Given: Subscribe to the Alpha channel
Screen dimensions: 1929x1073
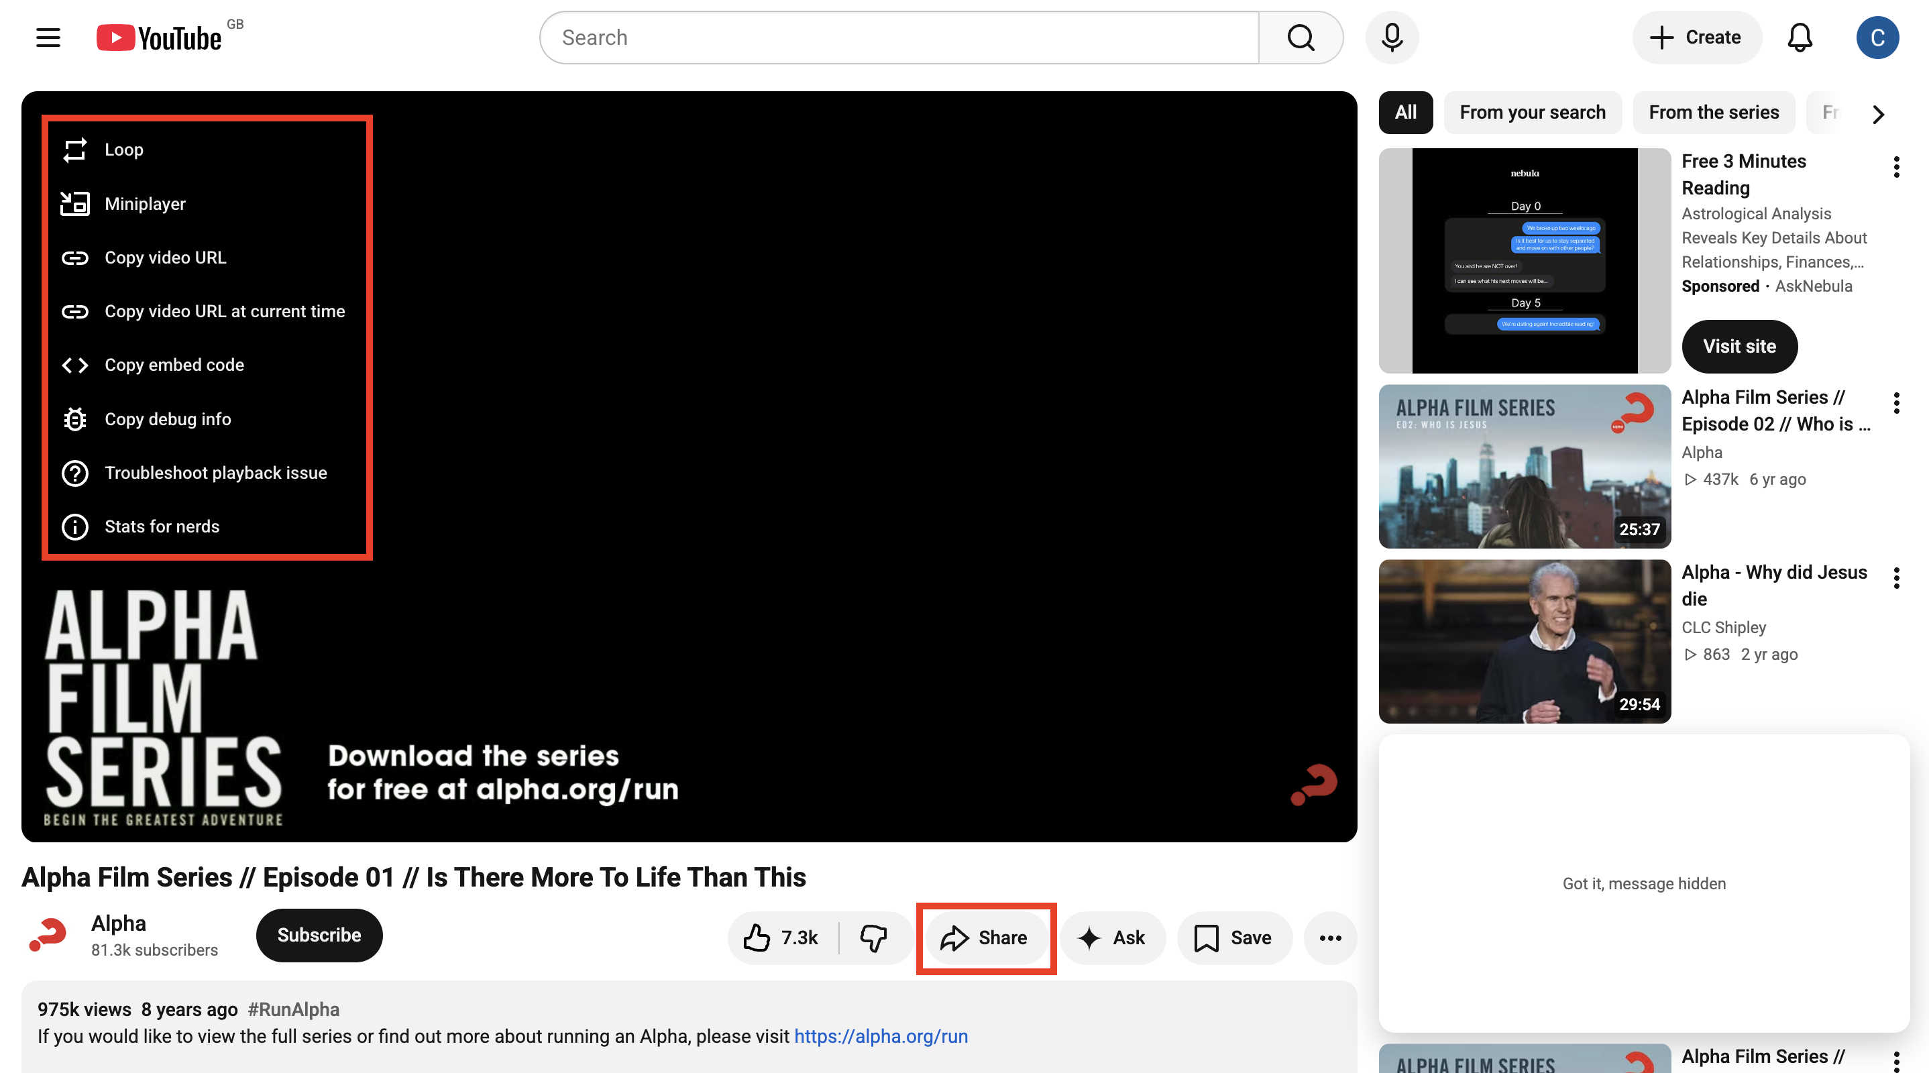Looking at the screenshot, I should click(319, 936).
